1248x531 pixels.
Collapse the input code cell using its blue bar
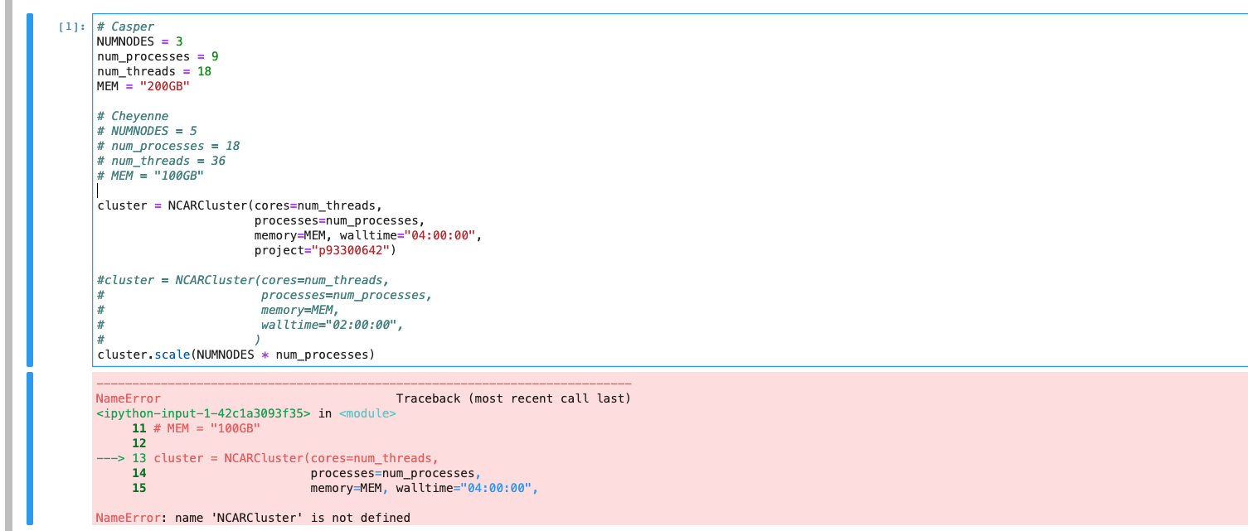click(30, 190)
